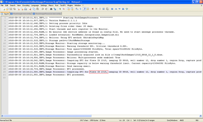Click 'Storage path=c:\RockMakerStorage' line
203x122 pixels.
pyautogui.click(x=49, y=40)
